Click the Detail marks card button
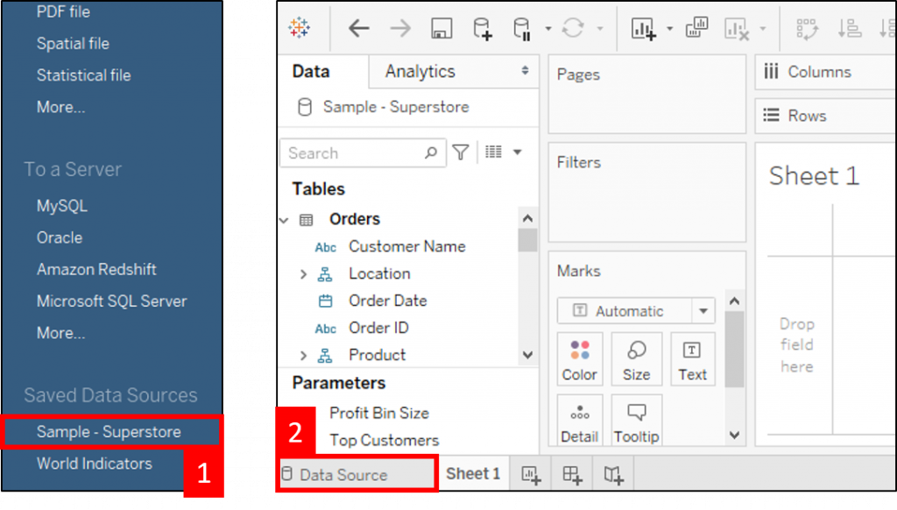 pyautogui.click(x=580, y=421)
